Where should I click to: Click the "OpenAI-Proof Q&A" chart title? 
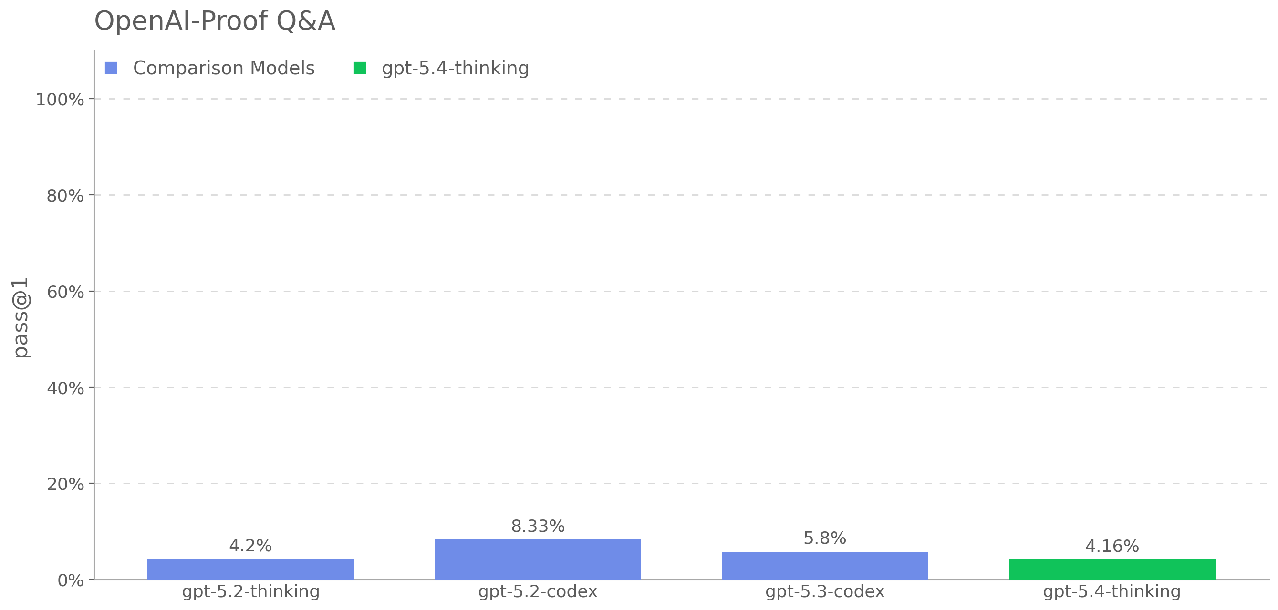pyautogui.click(x=214, y=21)
